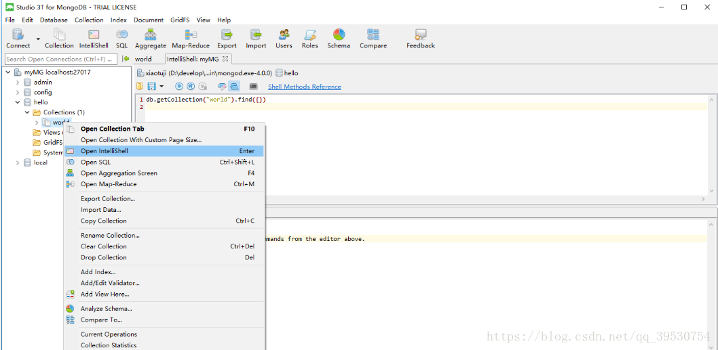This screenshot has height=350, width=718.
Task: Open the Document menu
Action: coord(149,20)
